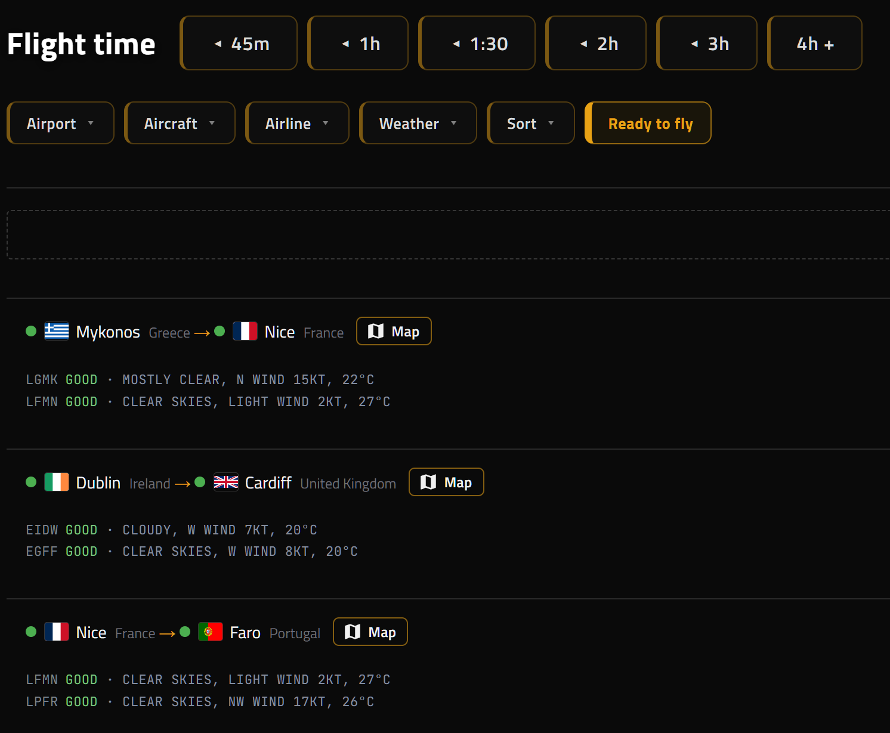Screen dimensions: 890x733
Task: Click the Portugal flag beside Faro
Action: [x=211, y=632]
